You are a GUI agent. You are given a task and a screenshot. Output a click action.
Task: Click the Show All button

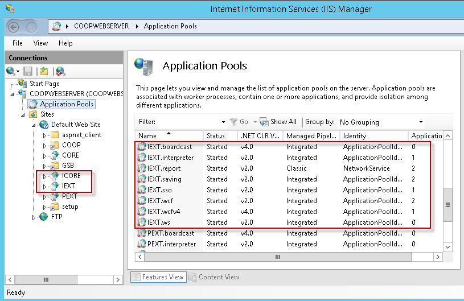[x=278, y=122]
